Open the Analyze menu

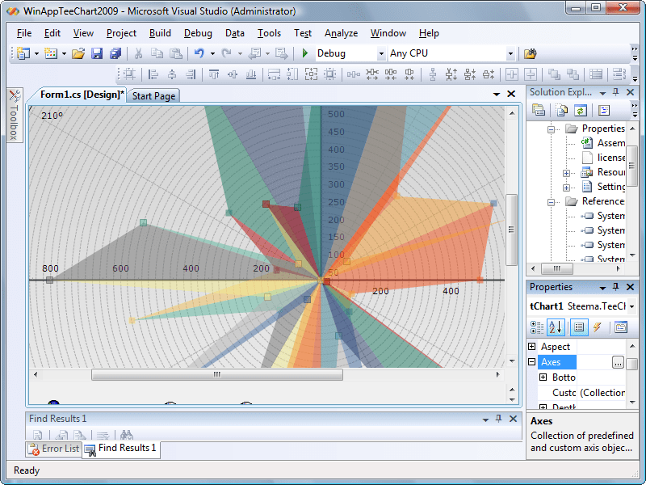pos(341,33)
